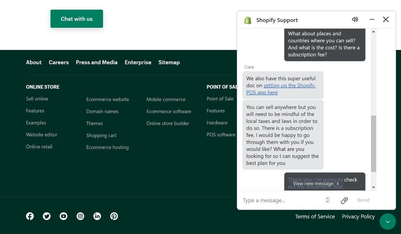Viewport: 401px width, 234px height.
Task: Open Privacy Policy
Action: click(358, 216)
